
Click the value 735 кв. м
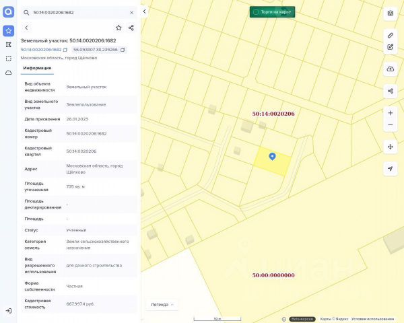pyautogui.click(x=75, y=186)
